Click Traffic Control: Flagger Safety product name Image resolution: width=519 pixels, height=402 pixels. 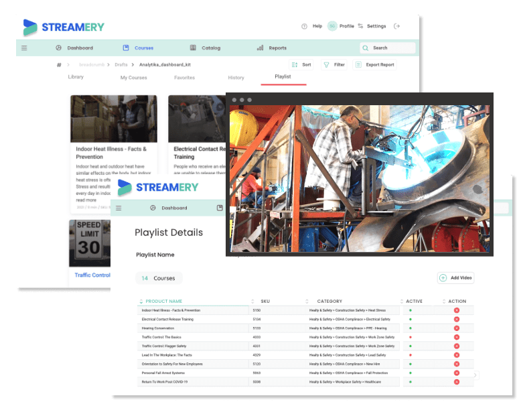164,346
